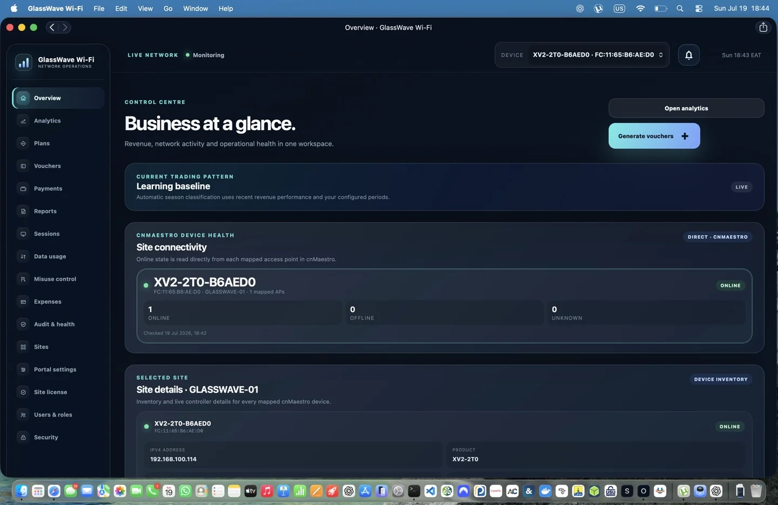Click the Plans diamond icon
Viewport: 778px width, 505px height.
point(23,144)
